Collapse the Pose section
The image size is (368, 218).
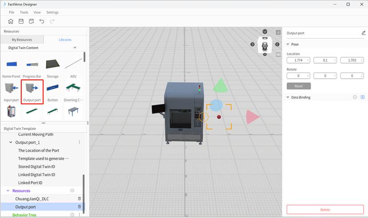click(x=288, y=44)
